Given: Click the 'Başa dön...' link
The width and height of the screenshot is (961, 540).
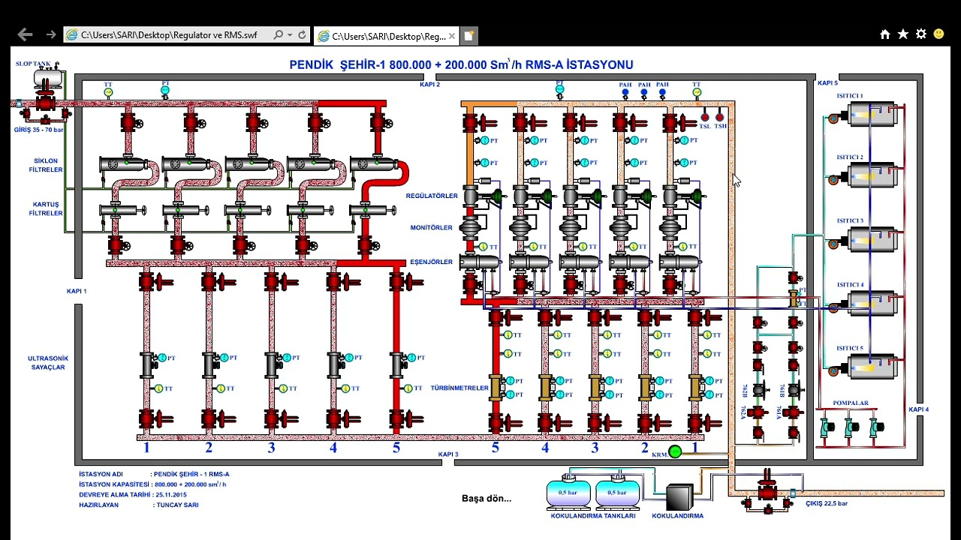Looking at the screenshot, I should [487, 498].
